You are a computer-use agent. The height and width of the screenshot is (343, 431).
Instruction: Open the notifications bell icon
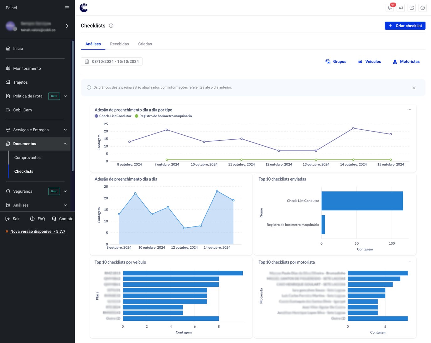(x=390, y=8)
